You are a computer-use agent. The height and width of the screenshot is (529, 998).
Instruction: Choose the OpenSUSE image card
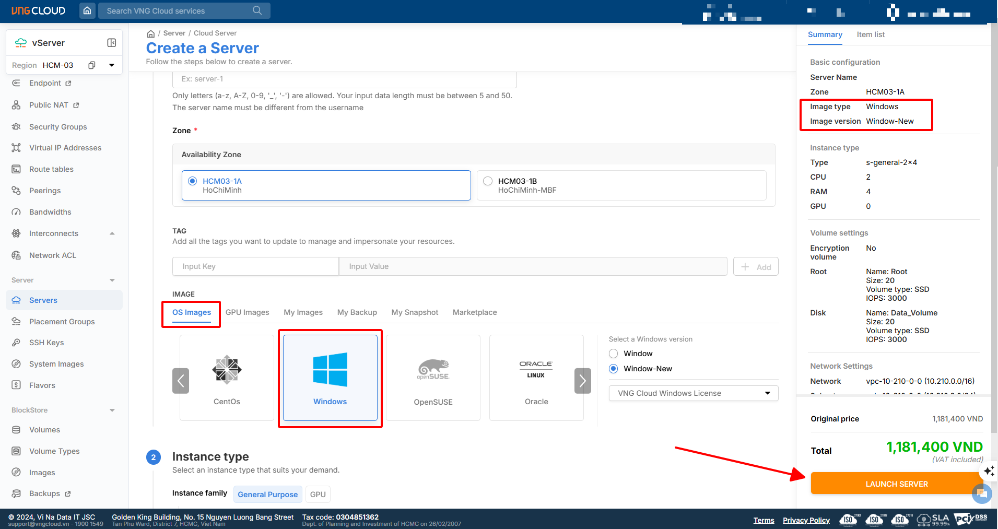433,378
